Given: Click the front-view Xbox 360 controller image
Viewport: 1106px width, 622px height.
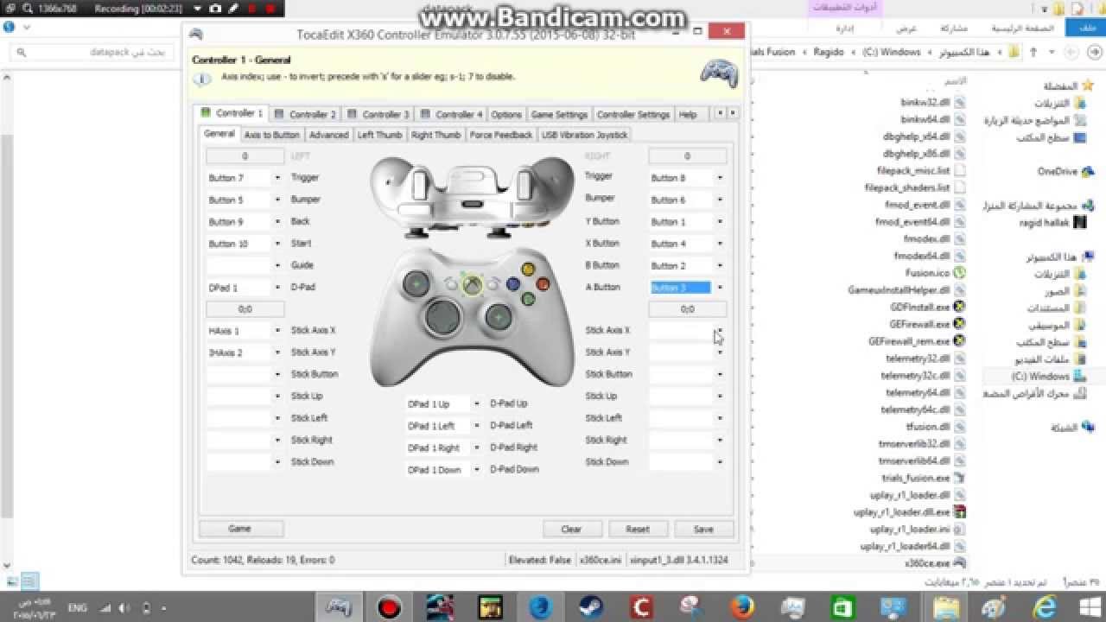Looking at the screenshot, I should tap(473, 317).
